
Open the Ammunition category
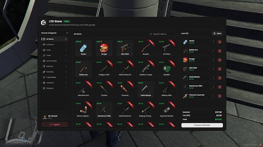55,61
